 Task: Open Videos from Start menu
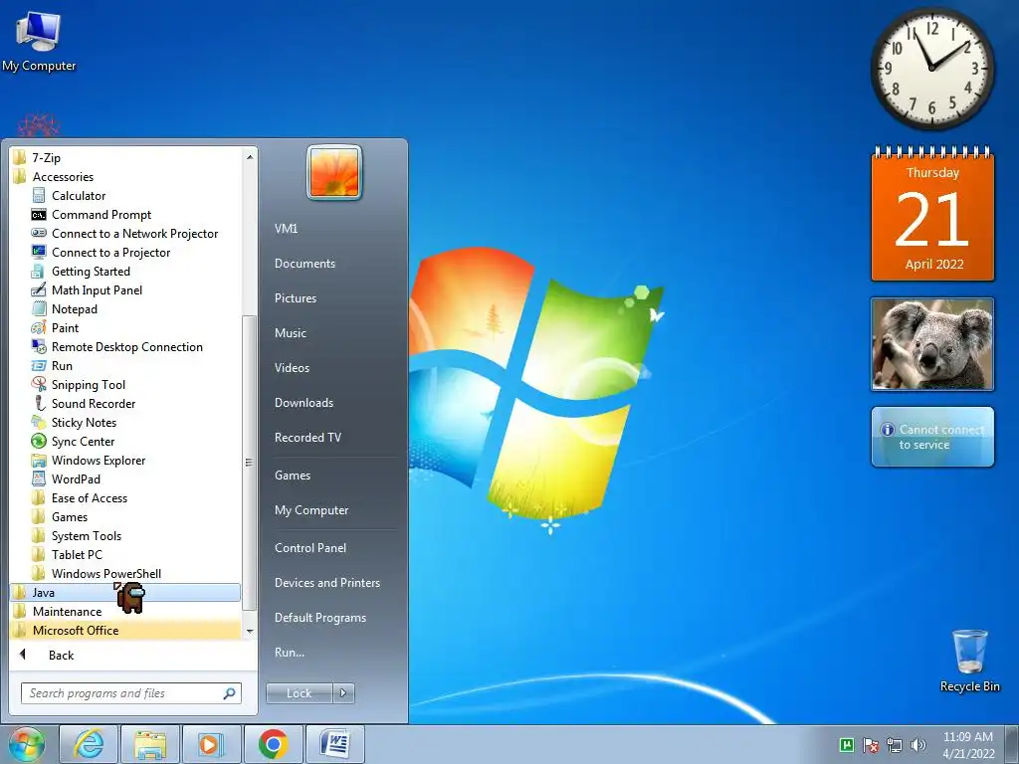pyautogui.click(x=292, y=368)
